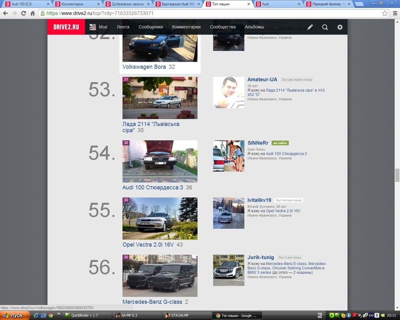This screenshot has width=400, height=320.
Task: Open the Chrome menu button
Action: [x=395, y=13]
